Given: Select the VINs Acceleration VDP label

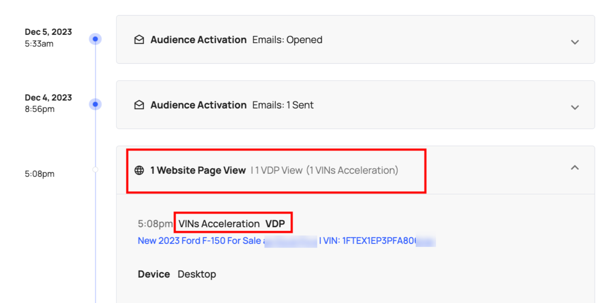Looking at the screenshot, I should click(232, 224).
